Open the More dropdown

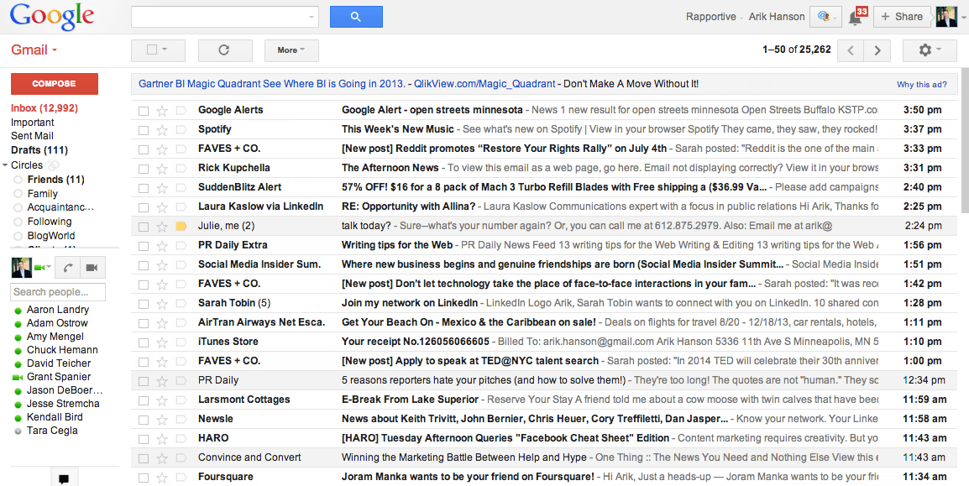click(291, 50)
